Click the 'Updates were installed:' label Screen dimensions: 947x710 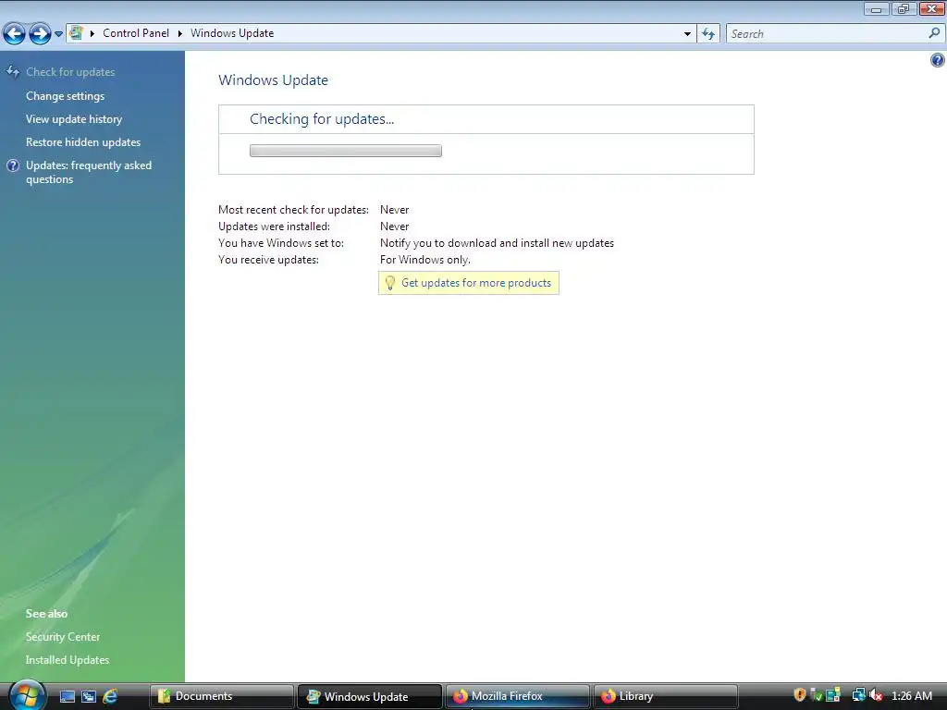click(x=274, y=226)
